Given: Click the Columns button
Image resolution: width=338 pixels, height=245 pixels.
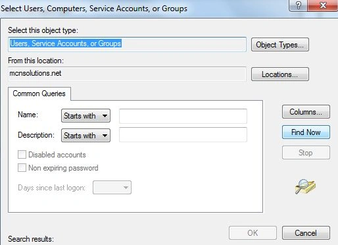Looking at the screenshot, I should [306, 112].
